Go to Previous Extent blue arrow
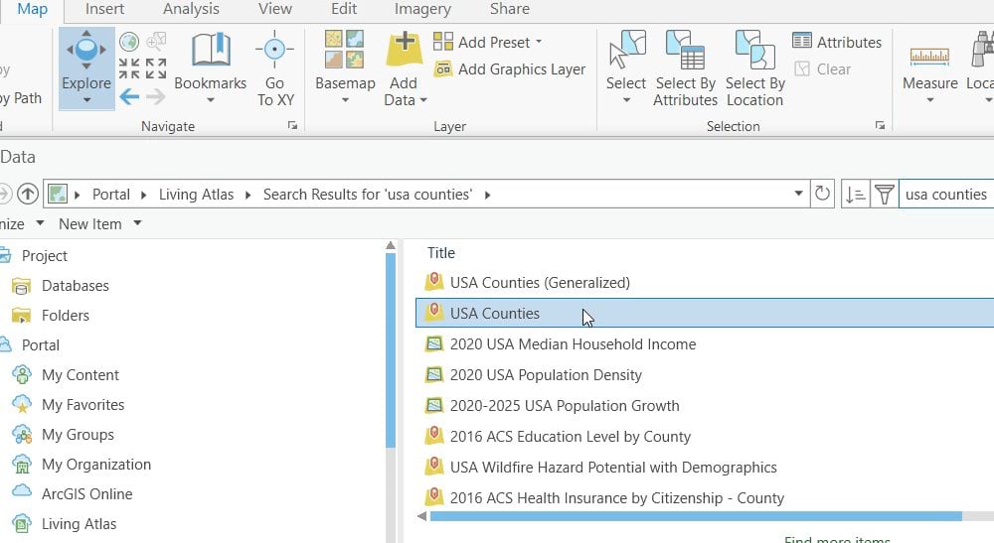 click(x=129, y=97)
